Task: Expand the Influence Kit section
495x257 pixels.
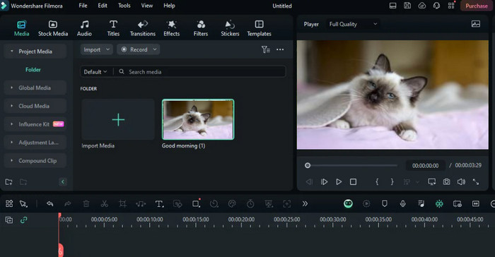Action: (x=35, y=124)
